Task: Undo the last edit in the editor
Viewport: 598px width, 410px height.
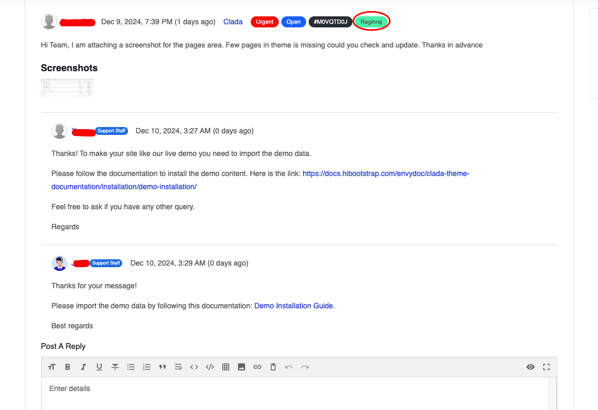Action: 289,367
